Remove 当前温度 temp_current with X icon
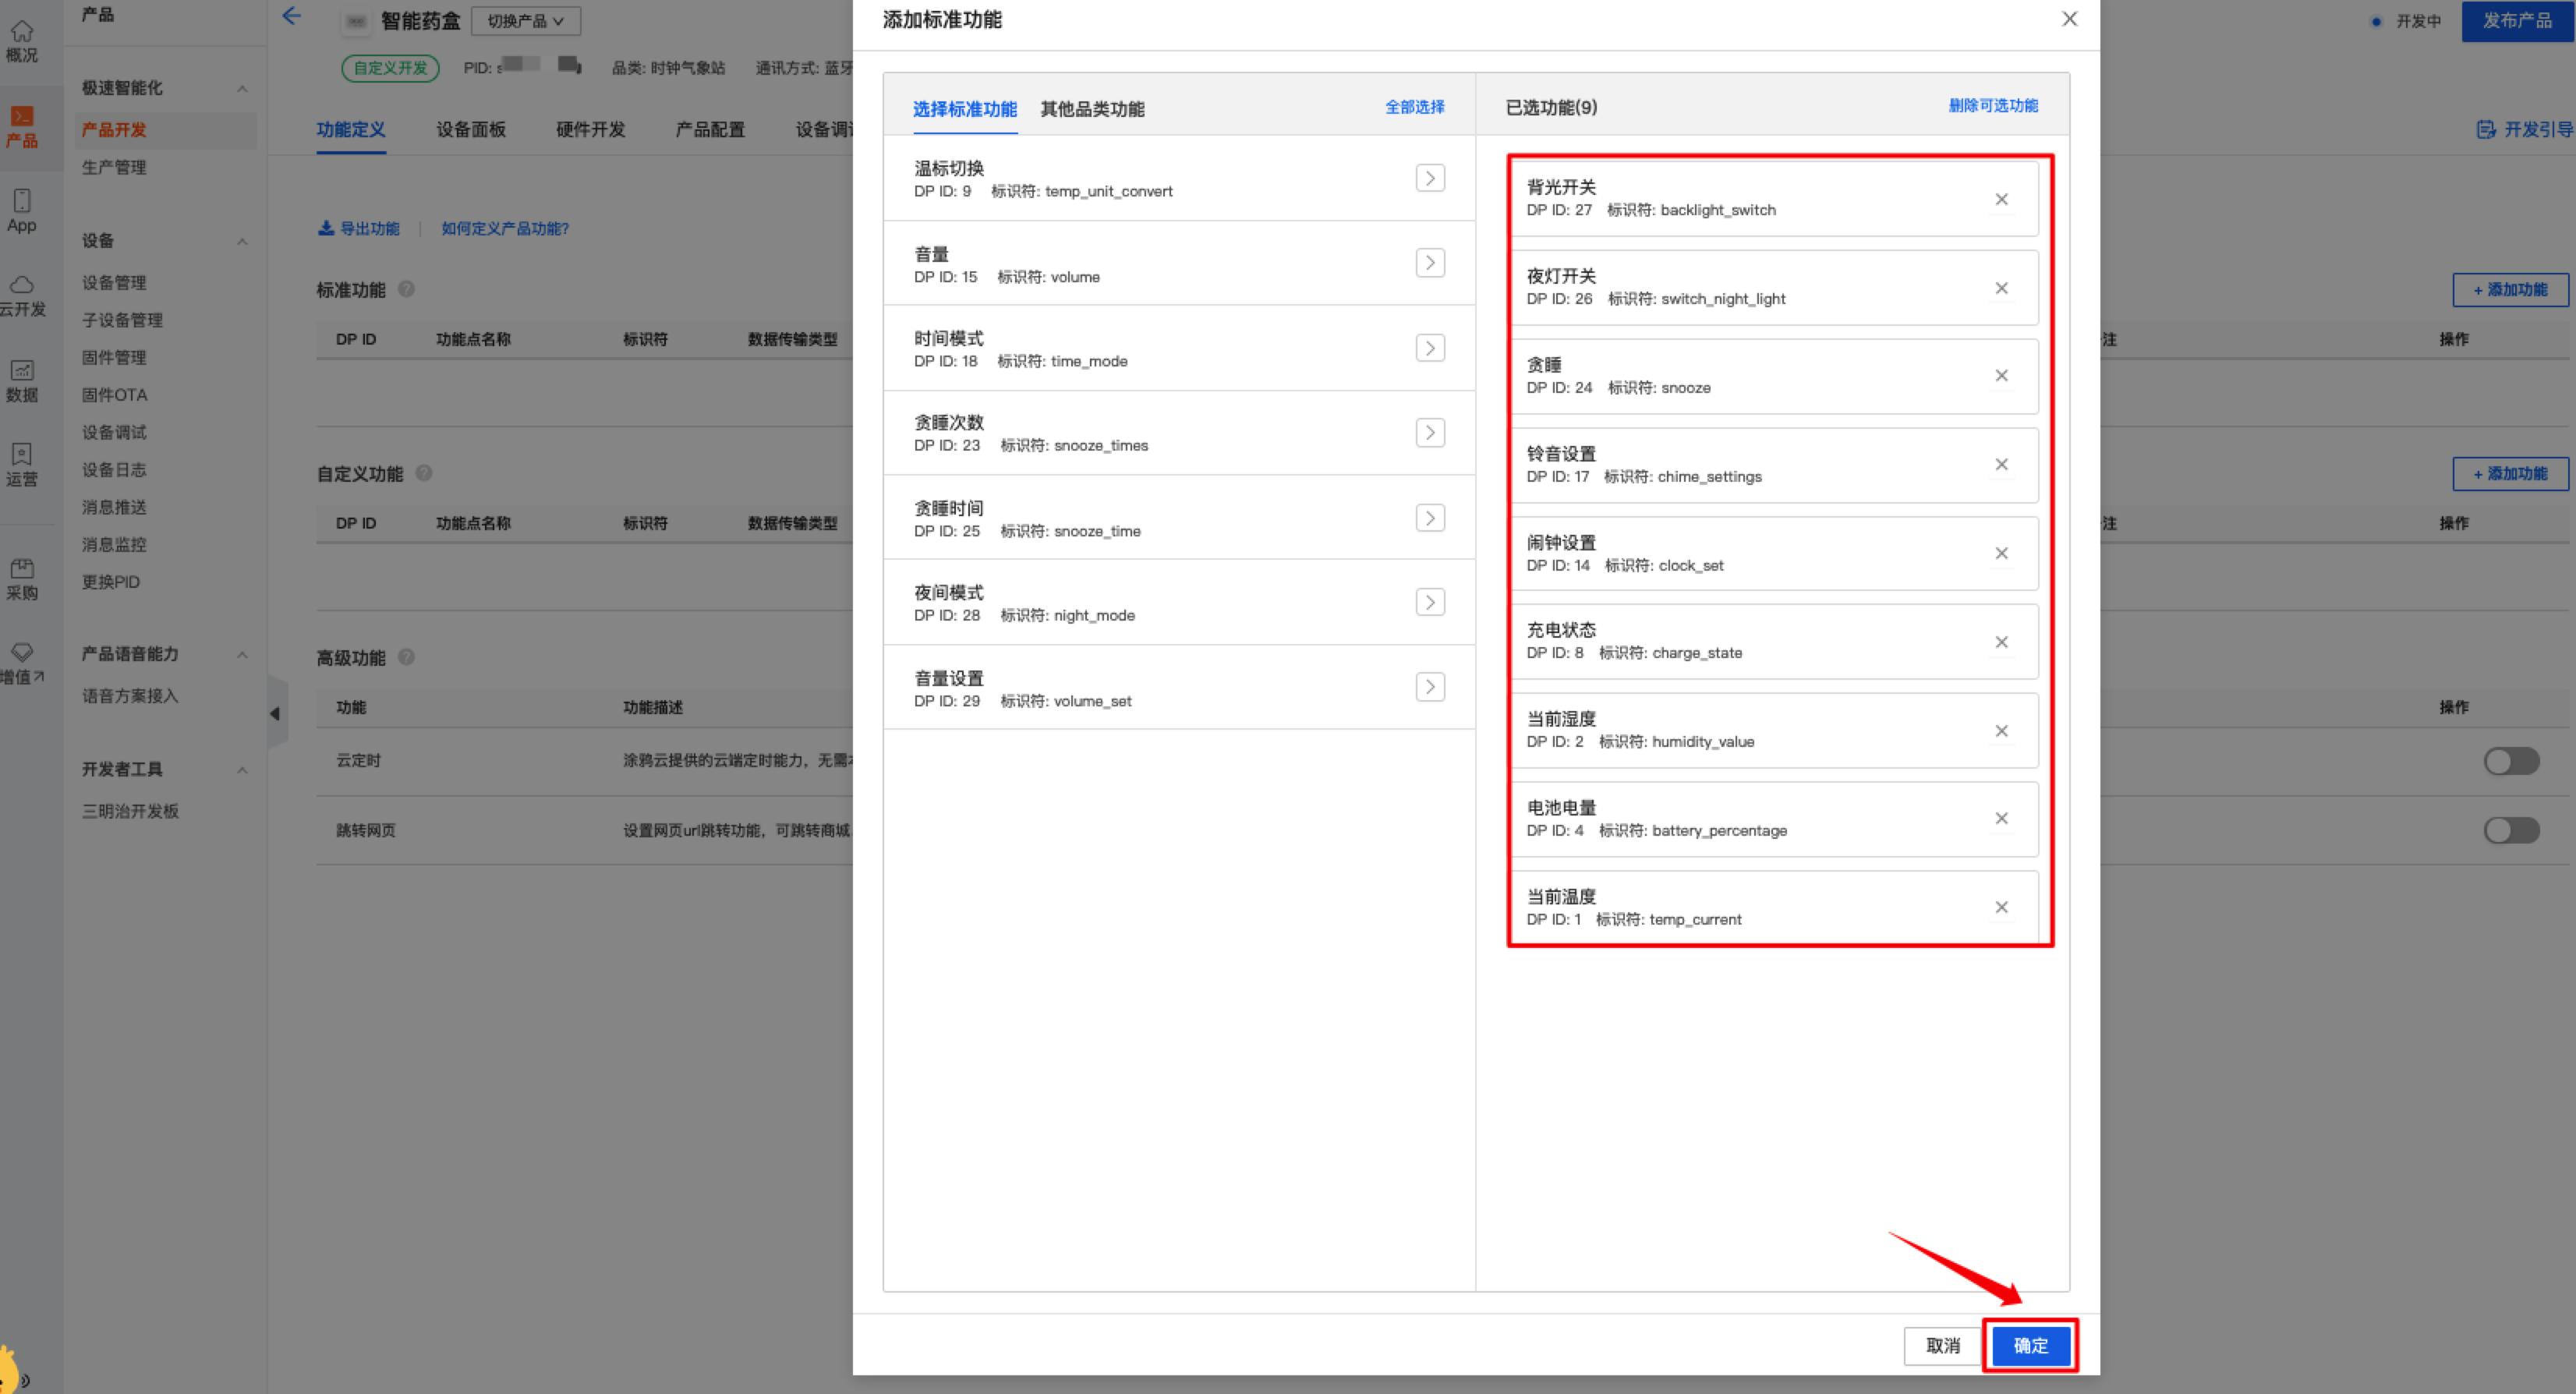Image resolution: width=2576 pixels, height=1394 pixels. tap(2001, 907)
